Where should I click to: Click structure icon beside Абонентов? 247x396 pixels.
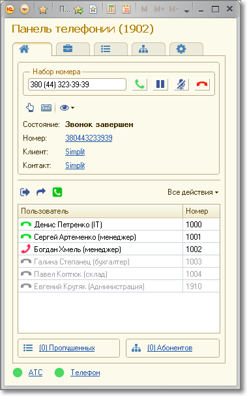click(x=136, y=348)
